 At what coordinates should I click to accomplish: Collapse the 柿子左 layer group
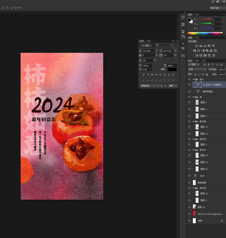click(194, 139)
